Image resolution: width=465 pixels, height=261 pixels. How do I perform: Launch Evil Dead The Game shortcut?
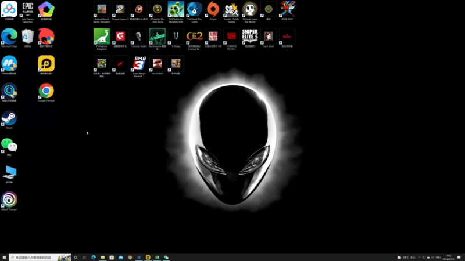(x=194, y=12)
